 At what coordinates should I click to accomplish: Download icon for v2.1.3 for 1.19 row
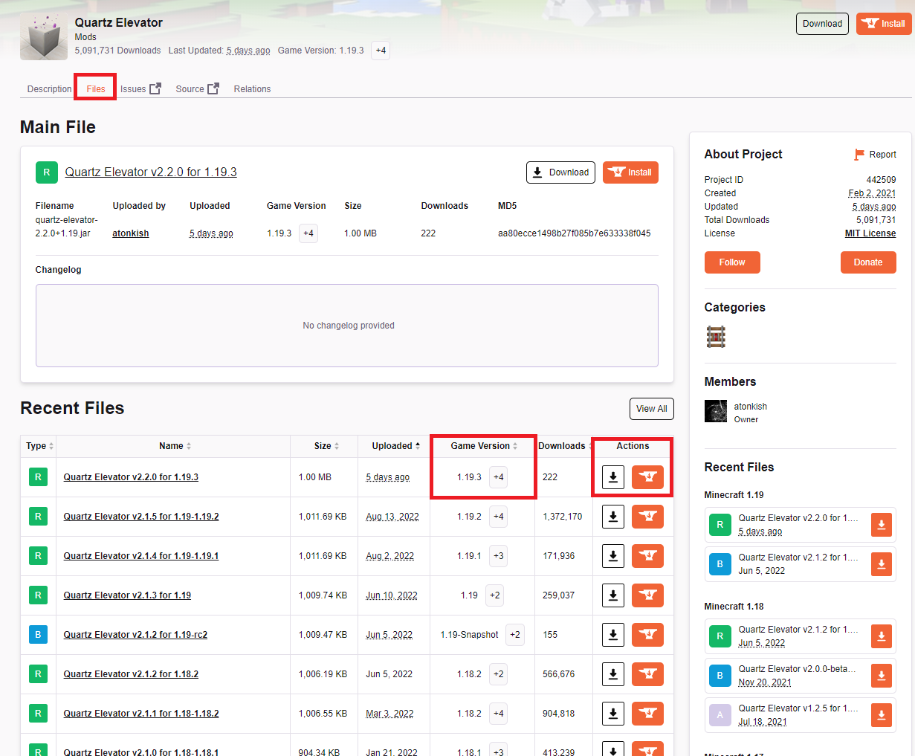click(613, 595)
